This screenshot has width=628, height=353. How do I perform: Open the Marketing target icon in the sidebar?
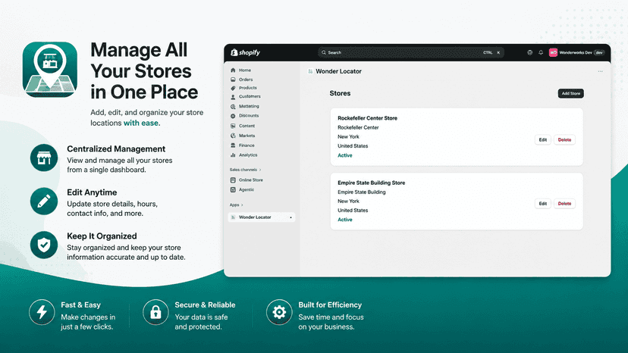(233, 106)
